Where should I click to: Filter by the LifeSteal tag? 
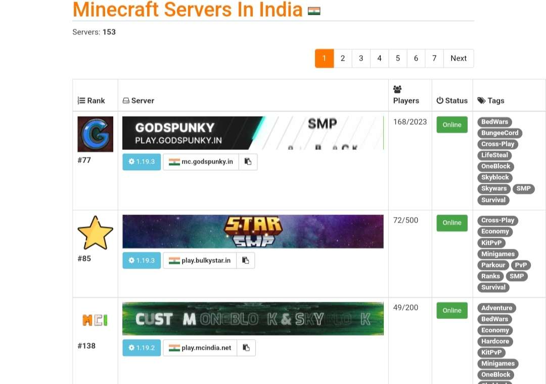tap(494, 155)
